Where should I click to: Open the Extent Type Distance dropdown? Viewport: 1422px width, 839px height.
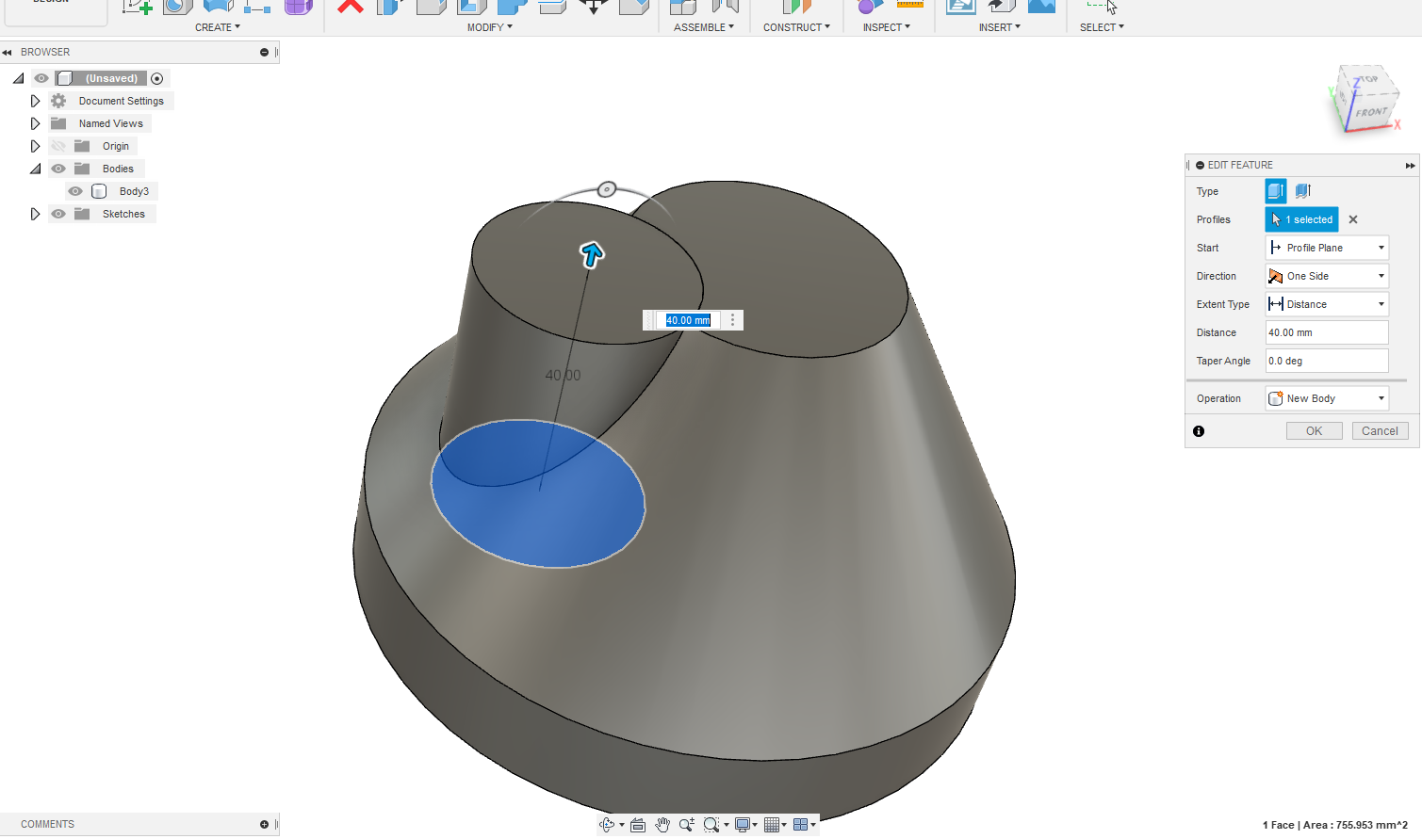[1327, 304]
